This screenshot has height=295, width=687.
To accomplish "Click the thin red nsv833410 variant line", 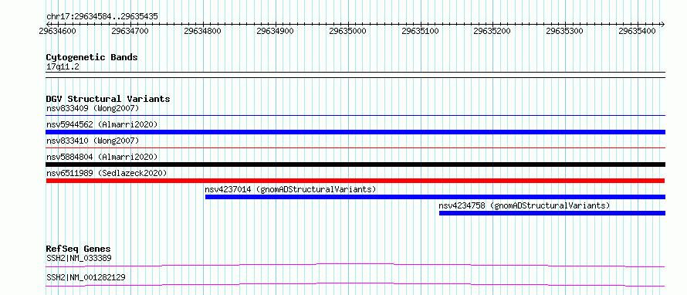I will [x=355, y=148].
